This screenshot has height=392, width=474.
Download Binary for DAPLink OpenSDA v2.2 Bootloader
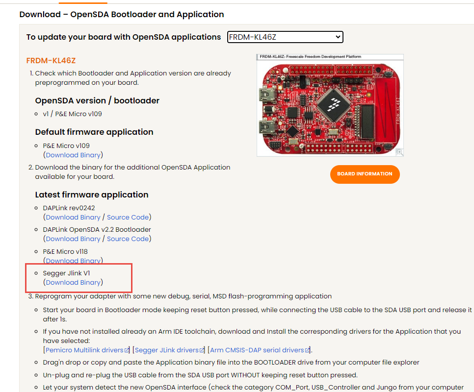(73, 239)
